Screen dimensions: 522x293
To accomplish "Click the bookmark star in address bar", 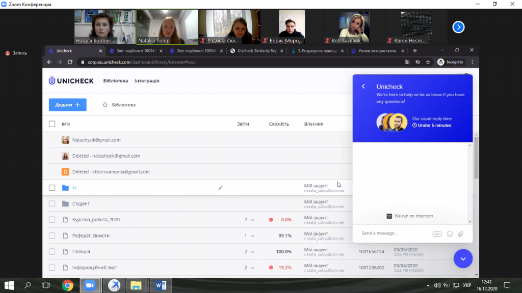I will coord(428,62).
